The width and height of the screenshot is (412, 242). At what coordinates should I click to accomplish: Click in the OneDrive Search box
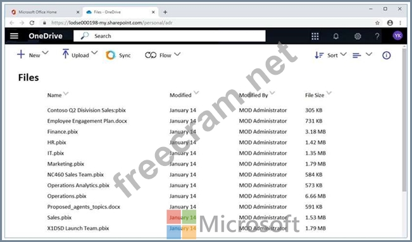pyautogui.click(x=170, y=35)
